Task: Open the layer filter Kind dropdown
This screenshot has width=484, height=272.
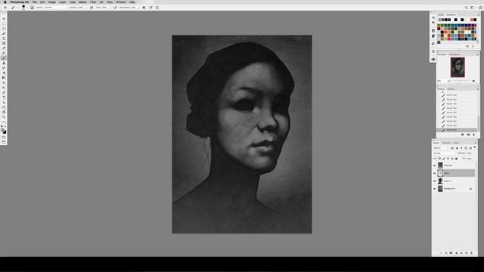Action: [x=441, y=148]
